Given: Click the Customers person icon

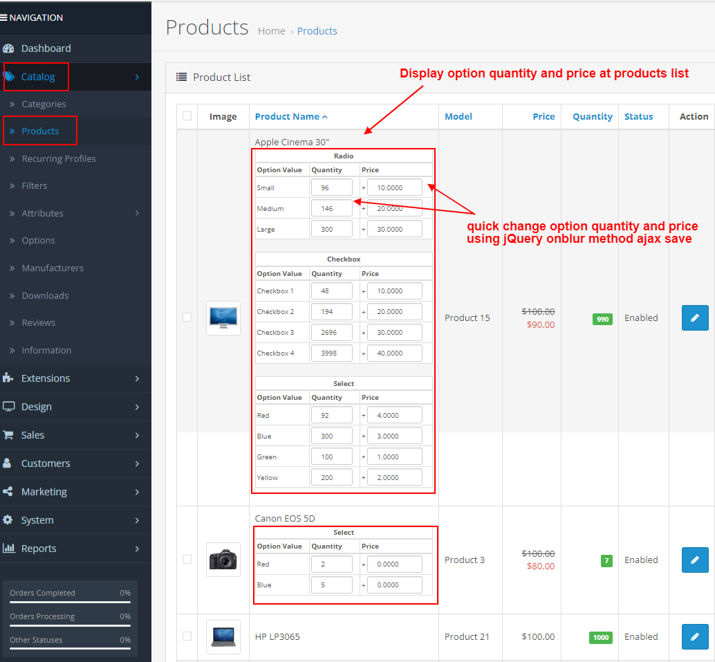Looking at the screenshot, I should 8,463.
